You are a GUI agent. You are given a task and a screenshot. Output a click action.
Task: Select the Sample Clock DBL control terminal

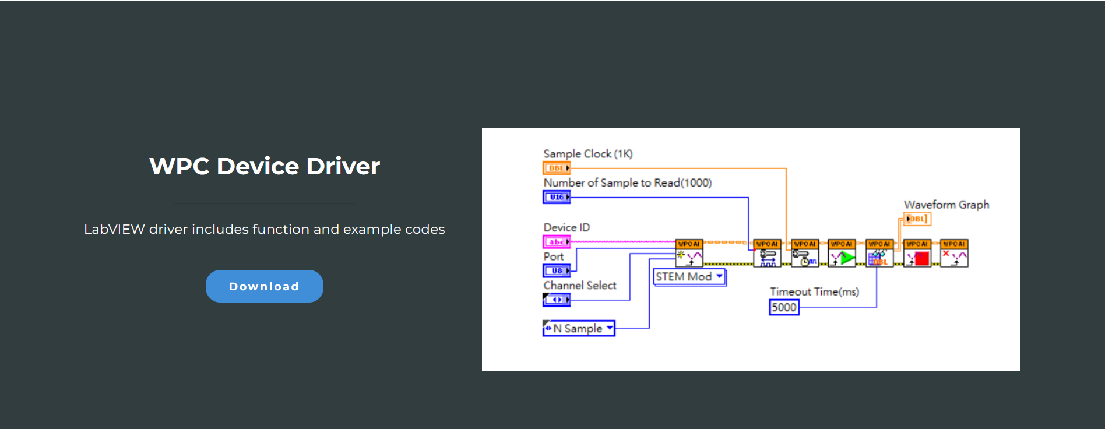[x=557, y=168]
